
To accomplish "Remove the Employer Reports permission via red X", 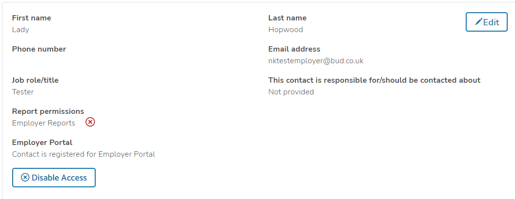I will 90,123.
